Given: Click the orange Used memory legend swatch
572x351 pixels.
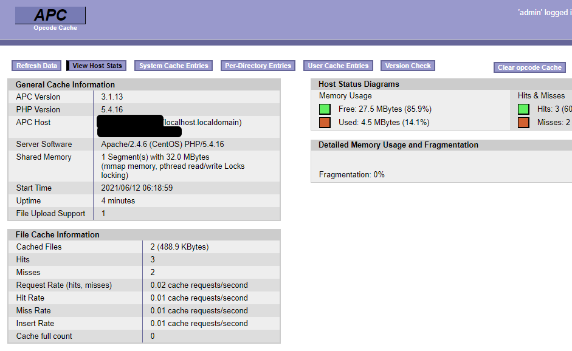Looking at the screenshot, I should 324,122.
